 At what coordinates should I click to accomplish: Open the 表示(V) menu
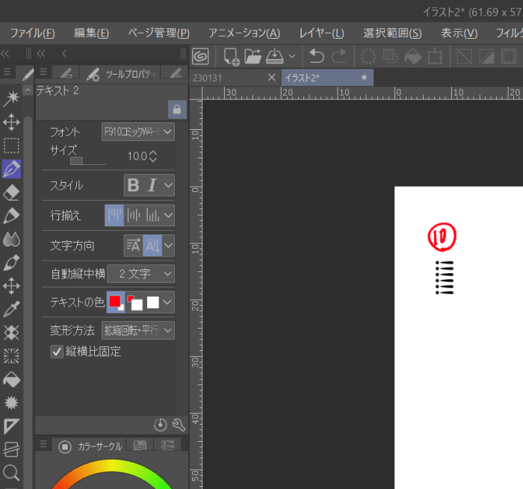pyautogui.click(x=459, y=33)
